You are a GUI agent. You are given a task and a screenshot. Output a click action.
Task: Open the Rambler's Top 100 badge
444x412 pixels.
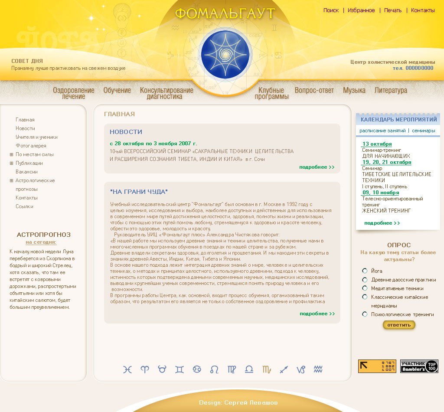click(419, 366)
